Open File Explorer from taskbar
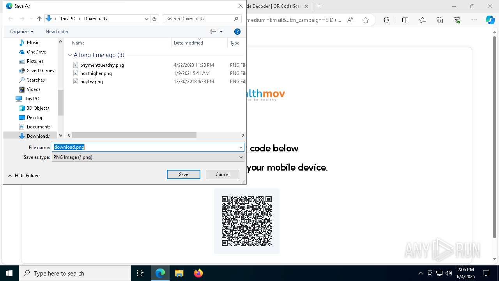The width and height of the screenshot is (499, 281). click(179, 273)
